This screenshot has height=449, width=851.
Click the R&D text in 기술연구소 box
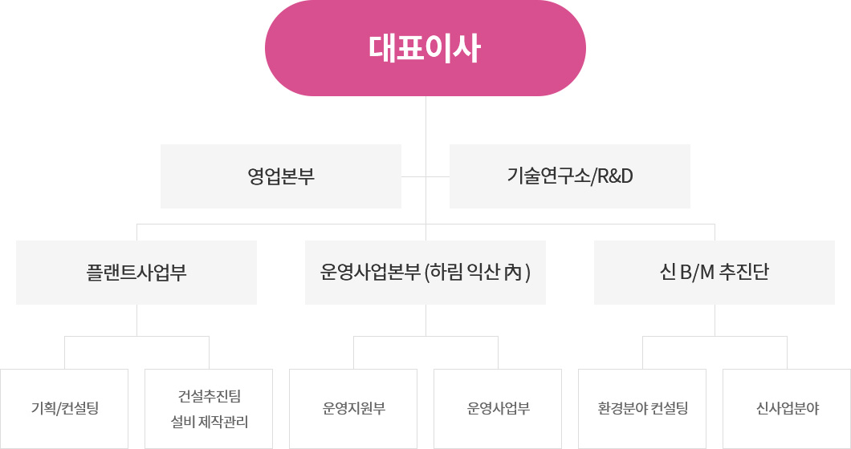(615, 176)
